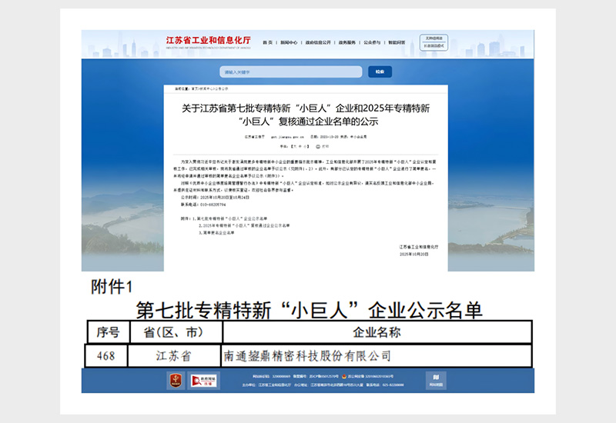Click the 苏ICP备 record number in footer
The width and height of the screenshot is (616, 423).
(323, 376)
